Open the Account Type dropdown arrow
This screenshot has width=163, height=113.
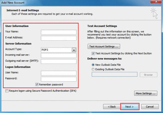pyautogui.click(x=74, y=50)
